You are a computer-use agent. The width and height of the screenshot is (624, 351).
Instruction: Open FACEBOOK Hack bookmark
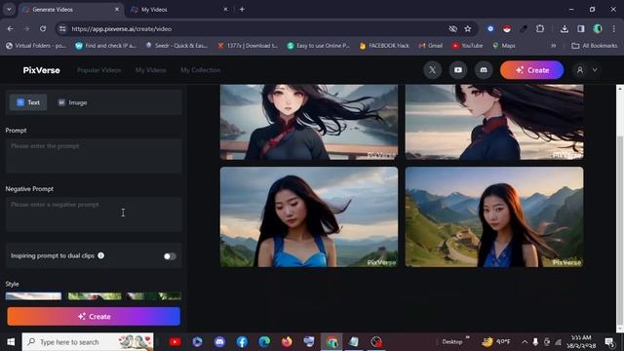384,46
